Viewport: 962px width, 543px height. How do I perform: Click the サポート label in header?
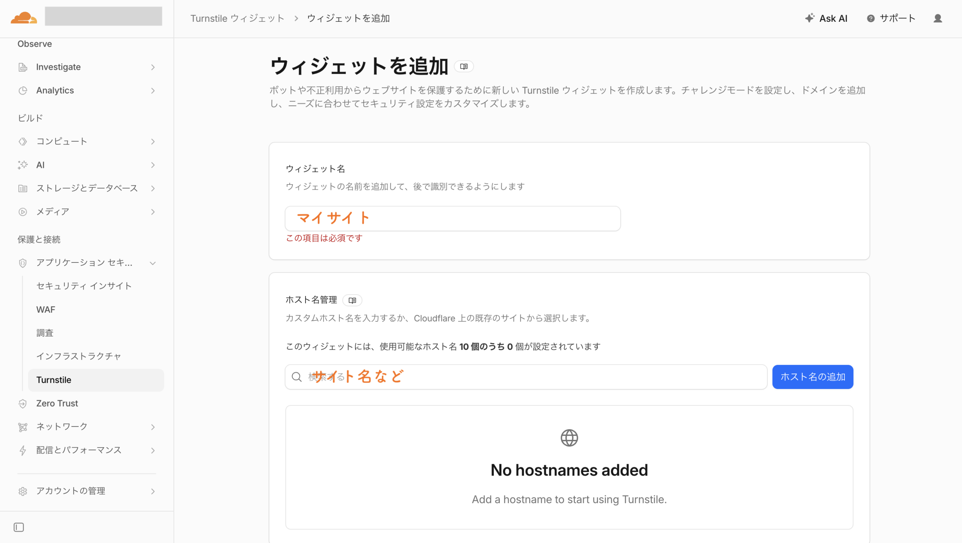tap(897, 18)
